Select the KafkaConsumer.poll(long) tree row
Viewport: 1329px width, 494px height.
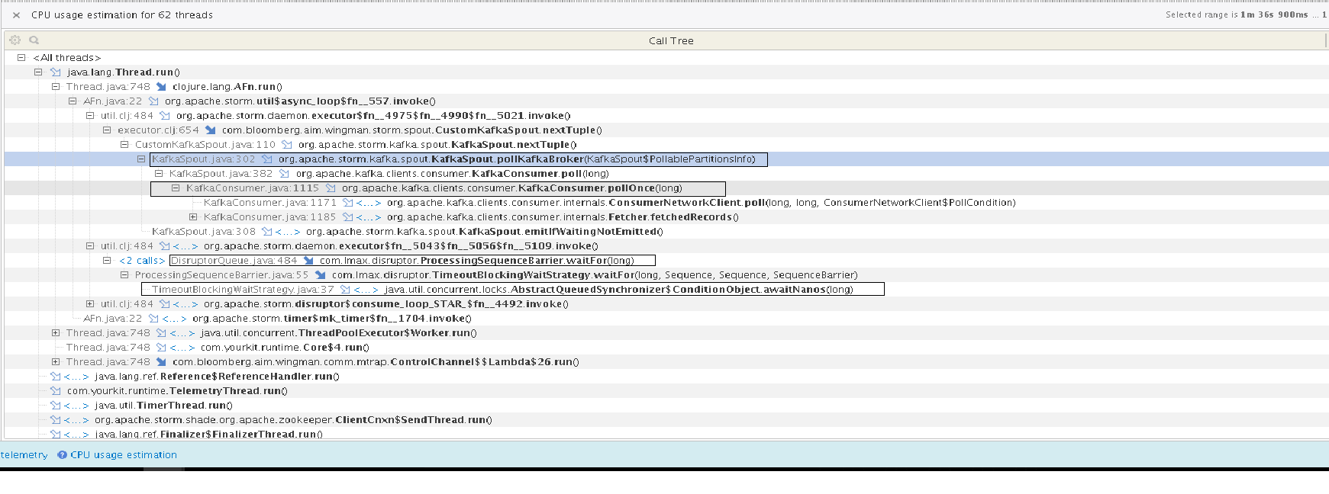tap(452, 174)
